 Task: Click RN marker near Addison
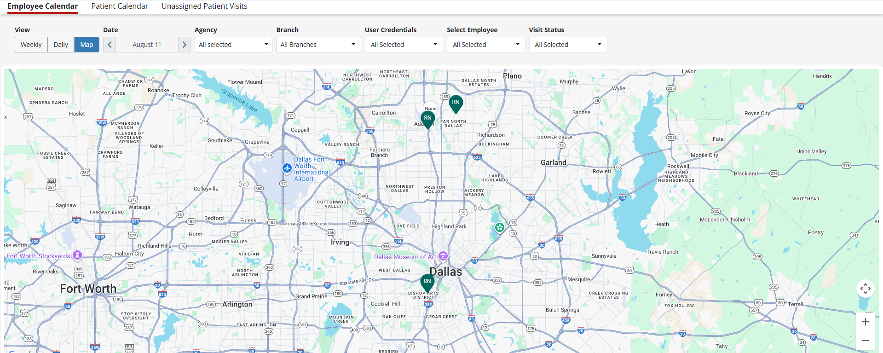(x=427, y=119)
